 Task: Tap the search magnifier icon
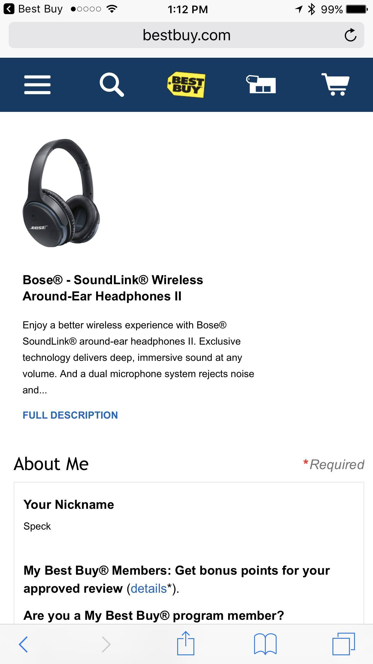112,85
